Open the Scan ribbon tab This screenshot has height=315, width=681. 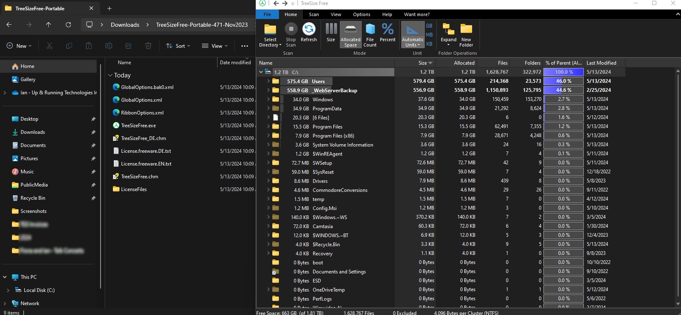pos(314,14)
